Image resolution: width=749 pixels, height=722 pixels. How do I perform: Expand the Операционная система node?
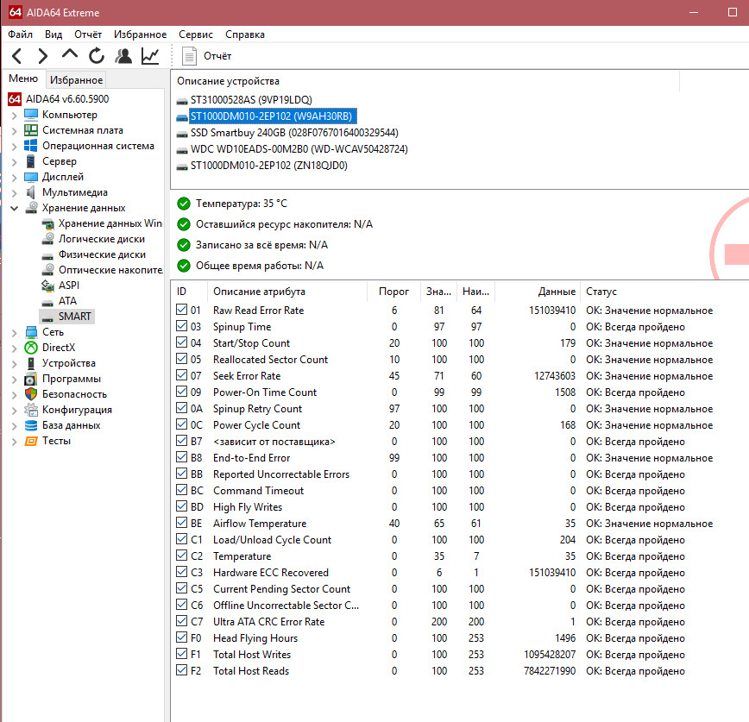click(x=15, y=146)
